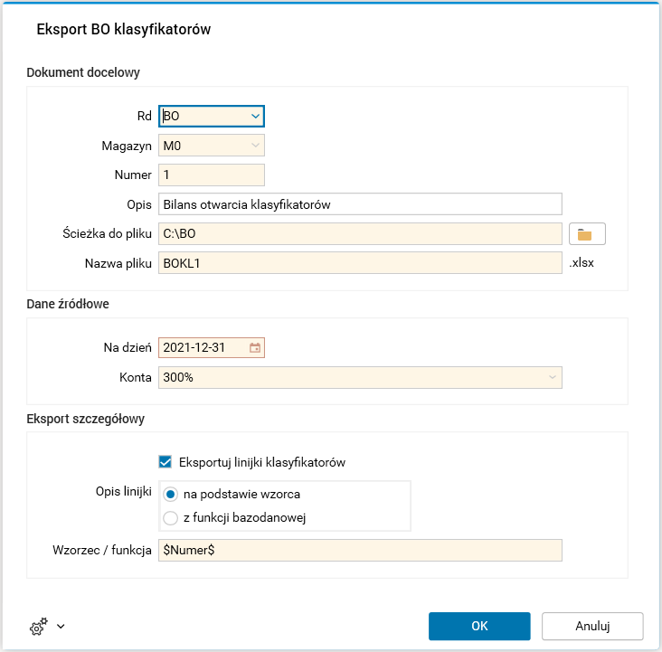Click the folder browse icon
This screenshot has height=652, width=662.
[585, 234]
